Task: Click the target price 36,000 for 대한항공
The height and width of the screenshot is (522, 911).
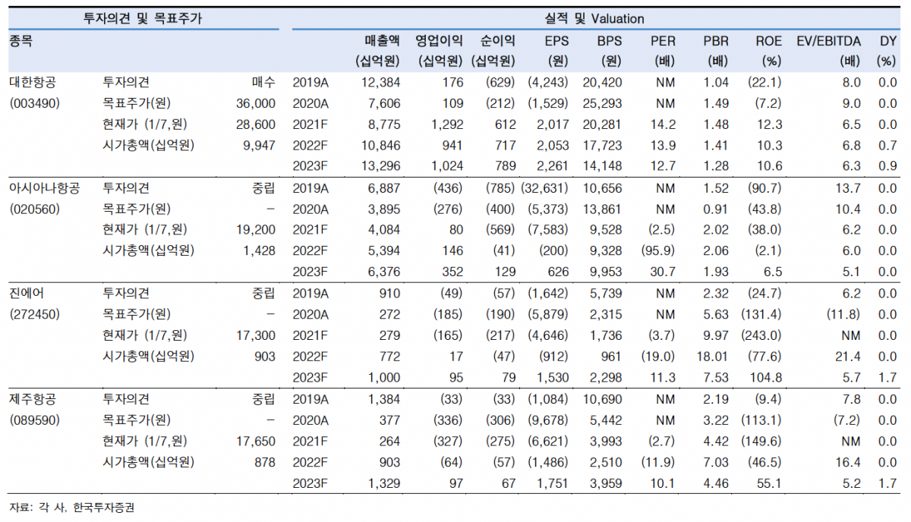Action: 257,103
